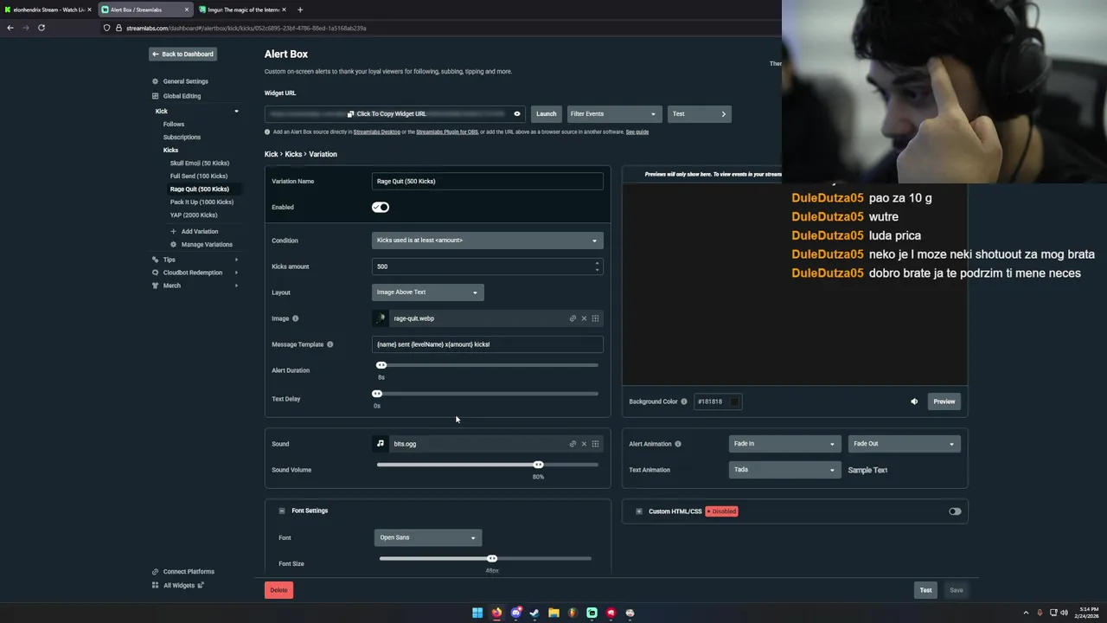
Task: Switch to the Imgur browser tab
Action: pos(241,10)
